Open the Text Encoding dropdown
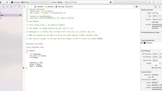The height and width of the screenshot is (91, 162). [157, 54]
